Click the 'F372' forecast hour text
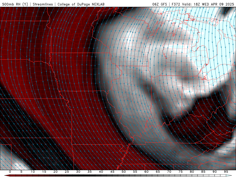This screenshot has height=177, width=236. pos(176,4)
